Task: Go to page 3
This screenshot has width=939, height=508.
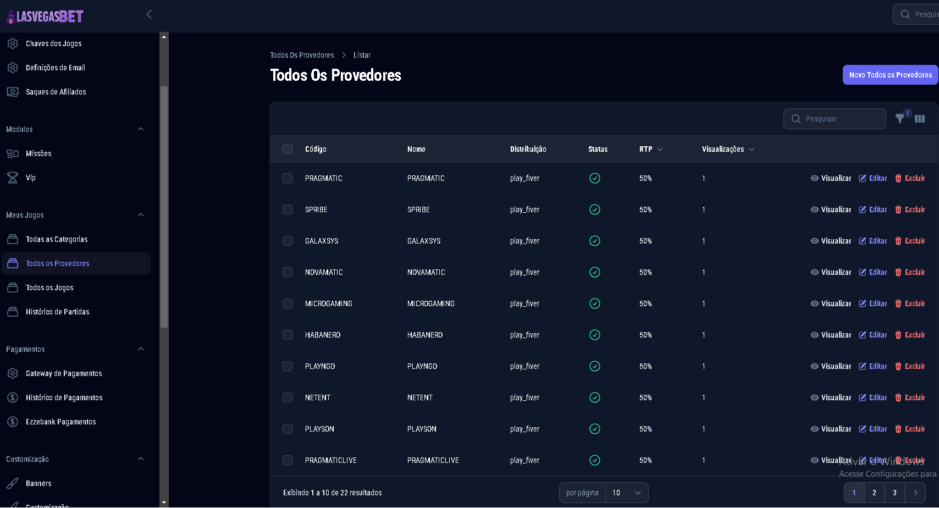Action: (x=894, y=493)
